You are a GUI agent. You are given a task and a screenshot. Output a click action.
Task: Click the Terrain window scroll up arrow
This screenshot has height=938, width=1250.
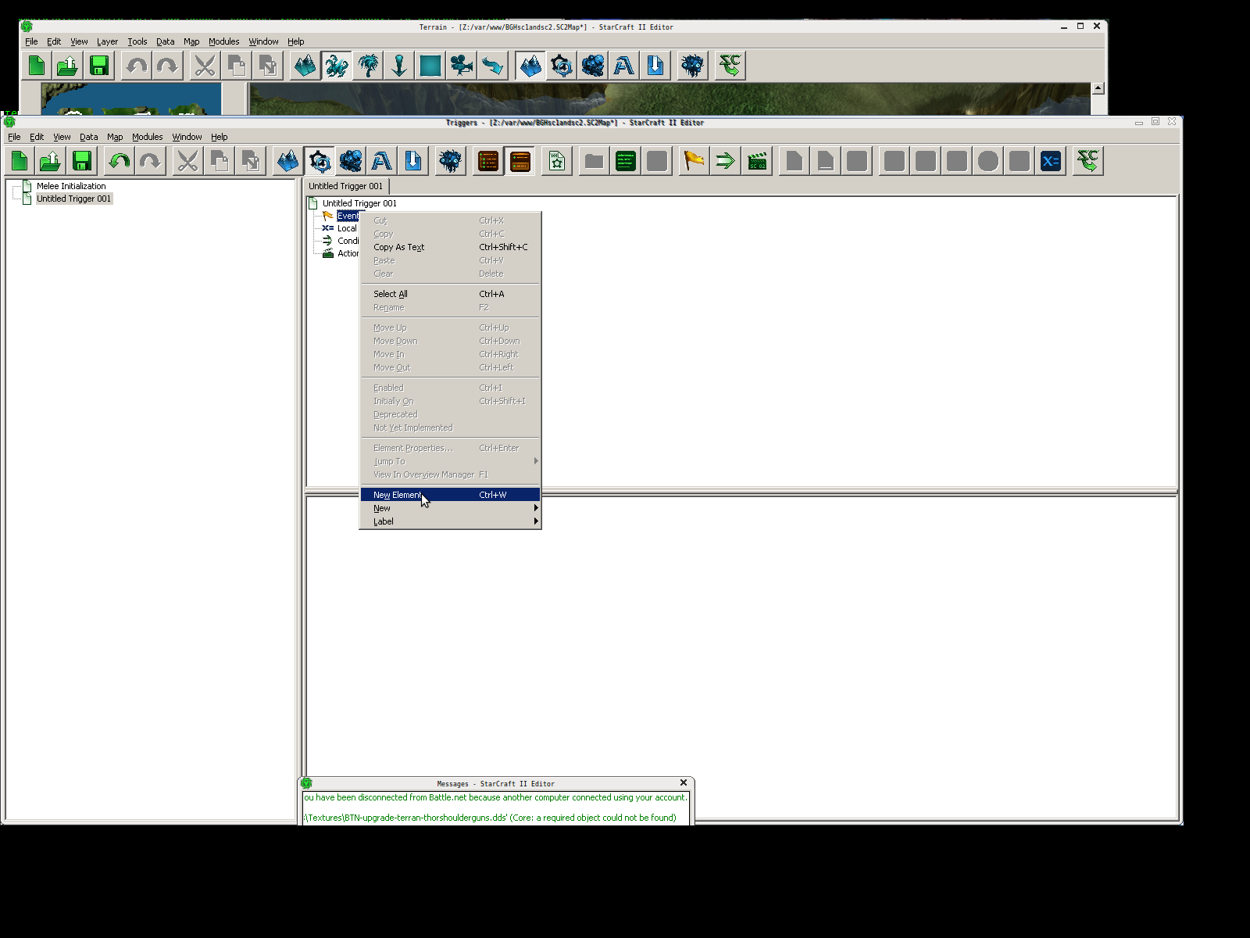1098,88
